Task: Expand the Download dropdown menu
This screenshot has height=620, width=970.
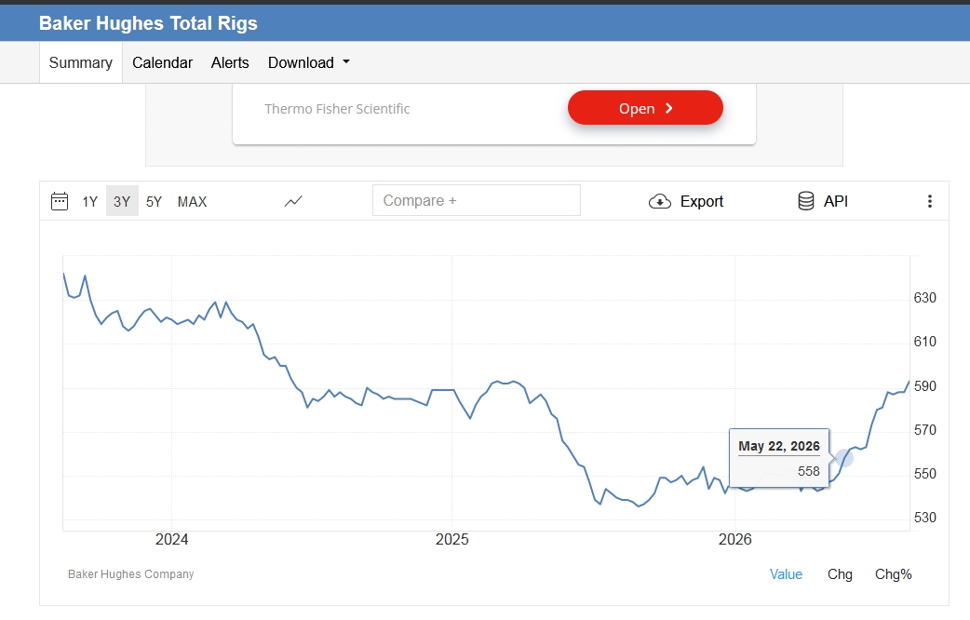Action: coord(309,62)
